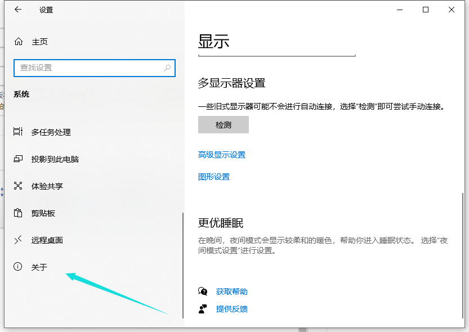Click the 体验共享 sidebar icon
469x332 pixels.
point(18,186)
